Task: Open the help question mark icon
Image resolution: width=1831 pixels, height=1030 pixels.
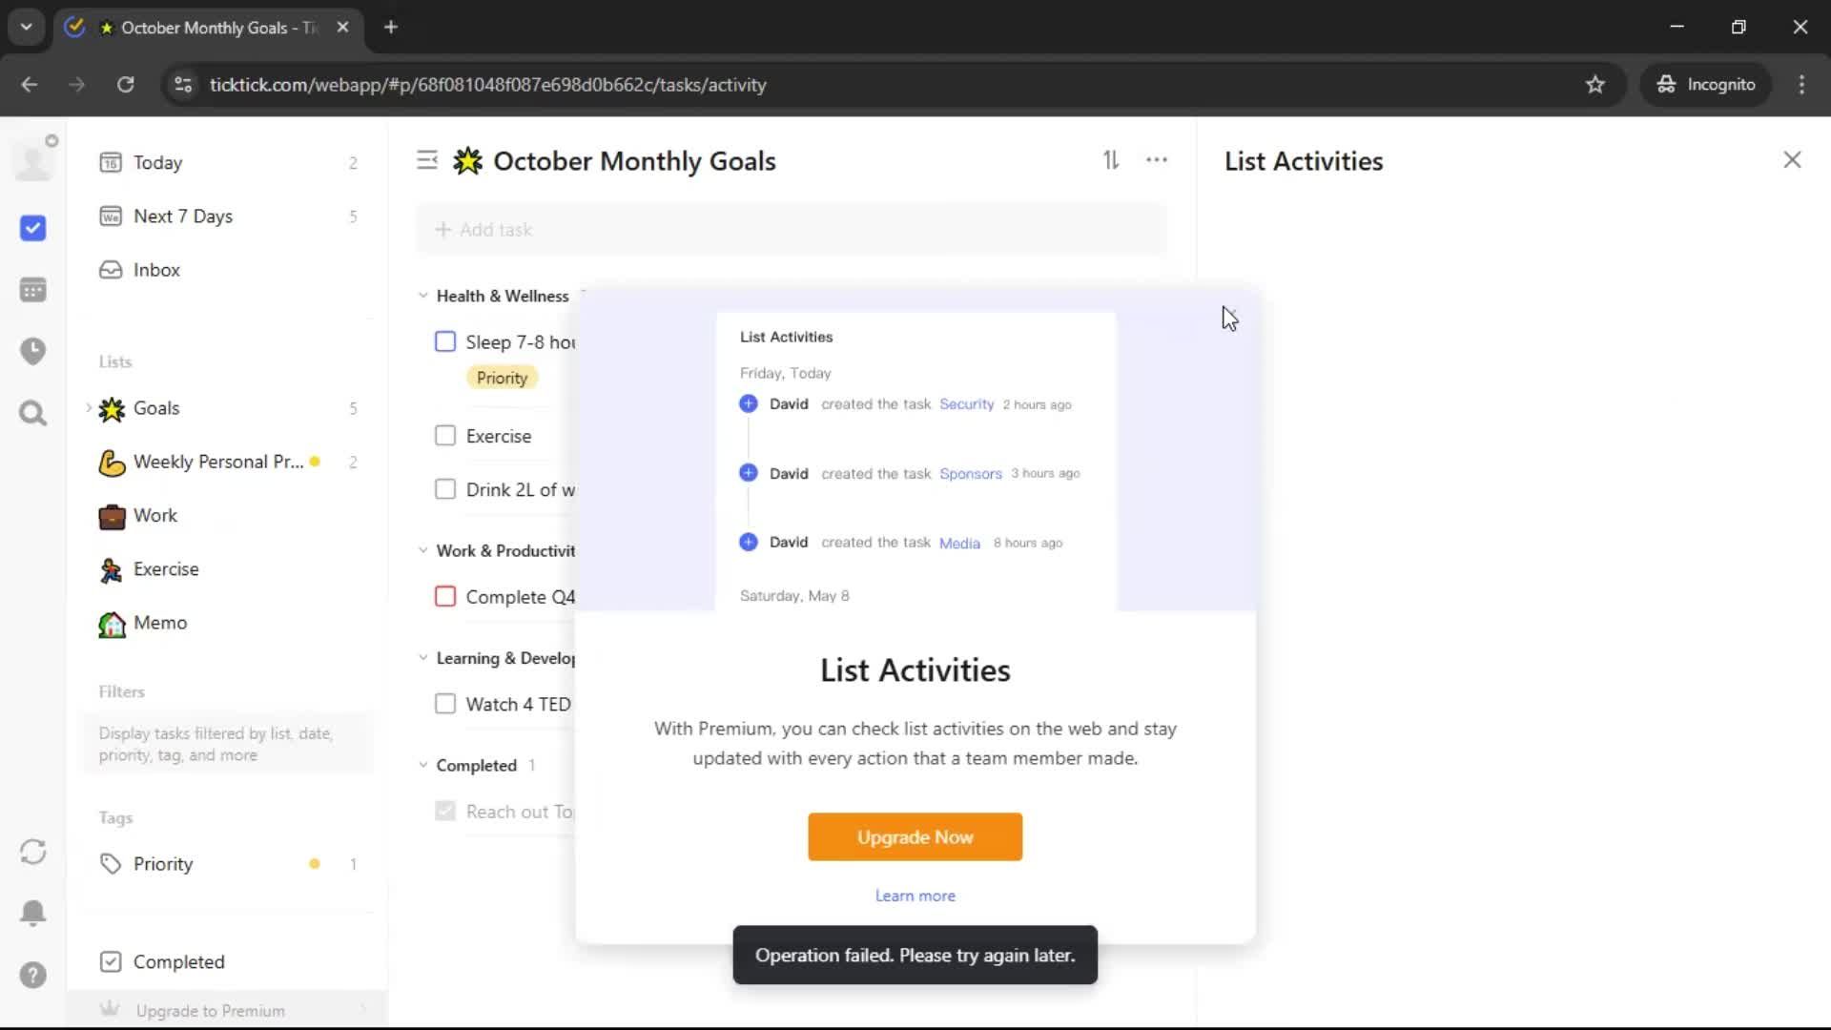Action: tap(32, 975)
